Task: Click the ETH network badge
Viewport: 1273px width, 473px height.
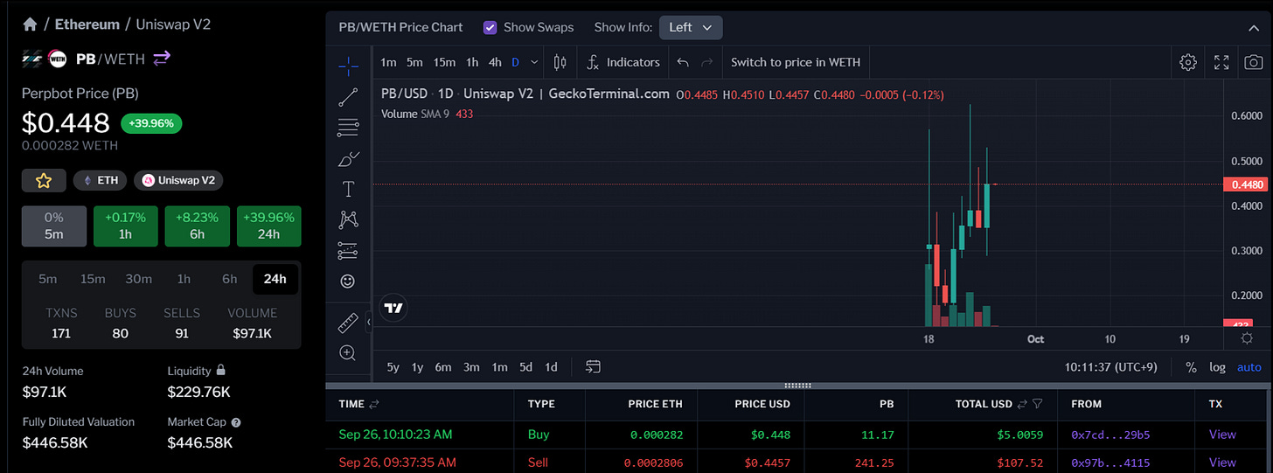Action: [x=101, y=180]
